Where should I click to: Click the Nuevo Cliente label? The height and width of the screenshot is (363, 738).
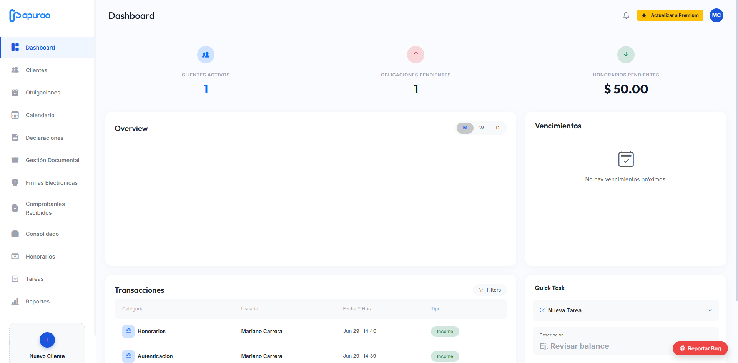47,356
